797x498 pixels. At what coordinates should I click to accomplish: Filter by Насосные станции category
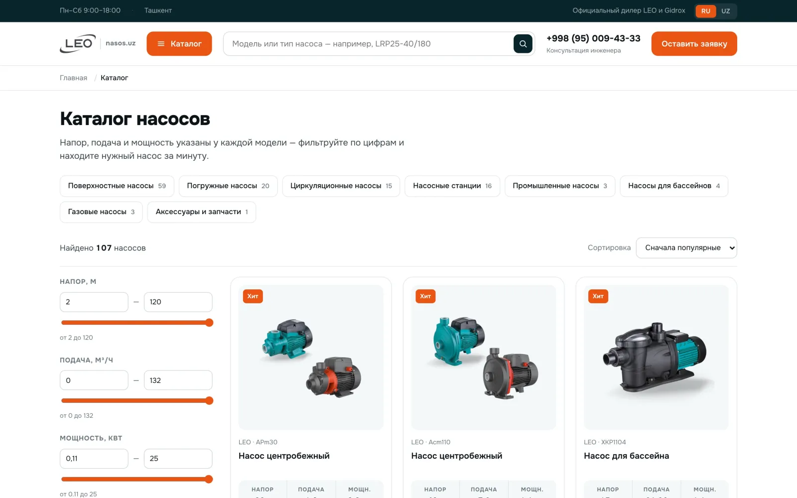pos(452,186)
